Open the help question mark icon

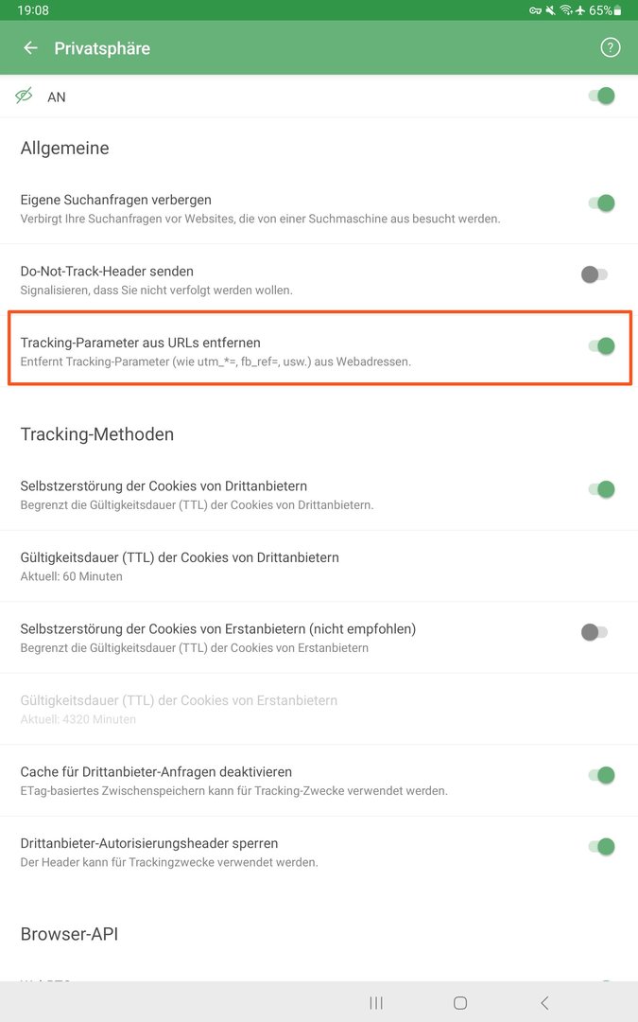click(x=611, y=48)
